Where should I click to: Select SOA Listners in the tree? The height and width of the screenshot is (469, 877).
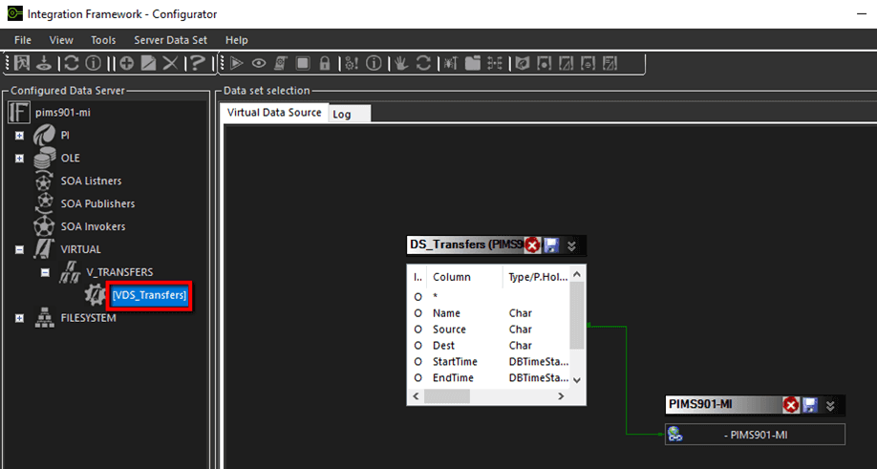coord(91,181)
